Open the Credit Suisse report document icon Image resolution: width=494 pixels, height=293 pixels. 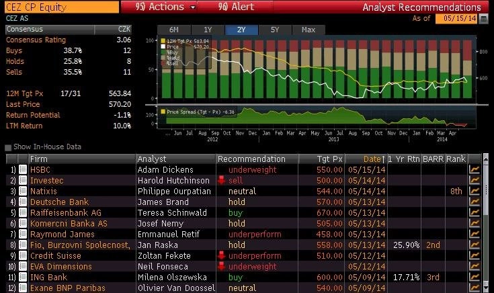point(23,255)
